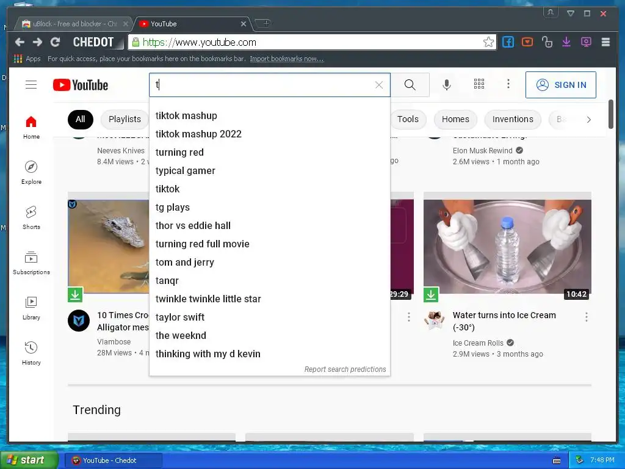Toggle YouTube guide hamburger menu
The height and width of the screenshot is (469, 625).
coord(31,84)
